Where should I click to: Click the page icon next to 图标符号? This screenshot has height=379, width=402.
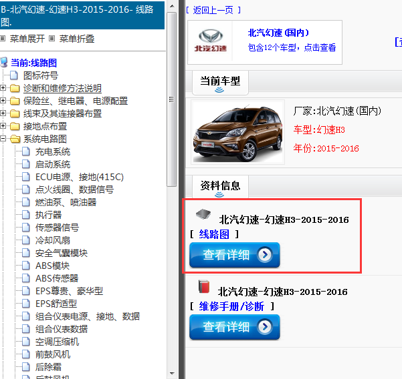tap(14, 75)
